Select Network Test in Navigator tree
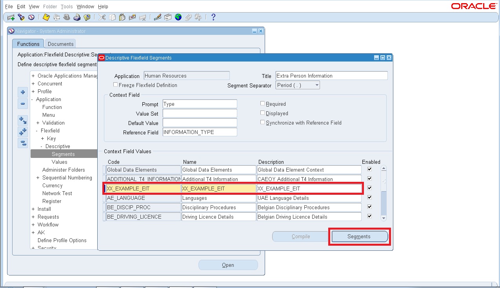The width and height of the screenshot is (500, 288). [57, 193]
